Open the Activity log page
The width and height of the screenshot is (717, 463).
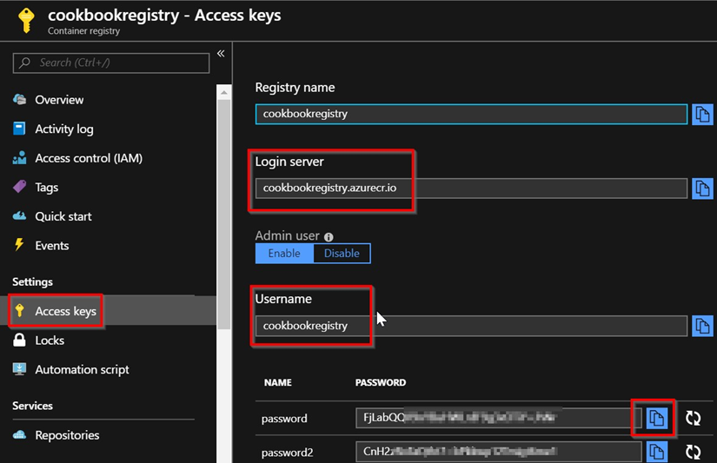click(x=63, y=129)
